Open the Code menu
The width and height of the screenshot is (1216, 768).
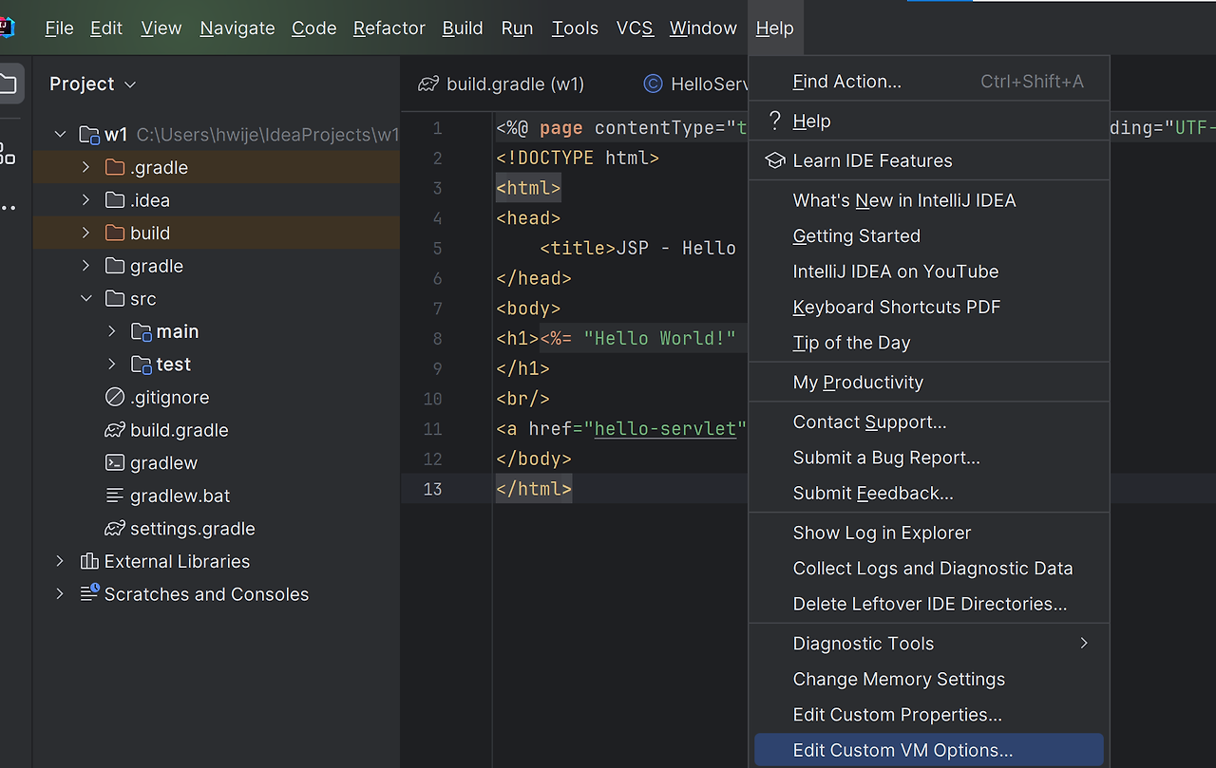click(314, 28)
